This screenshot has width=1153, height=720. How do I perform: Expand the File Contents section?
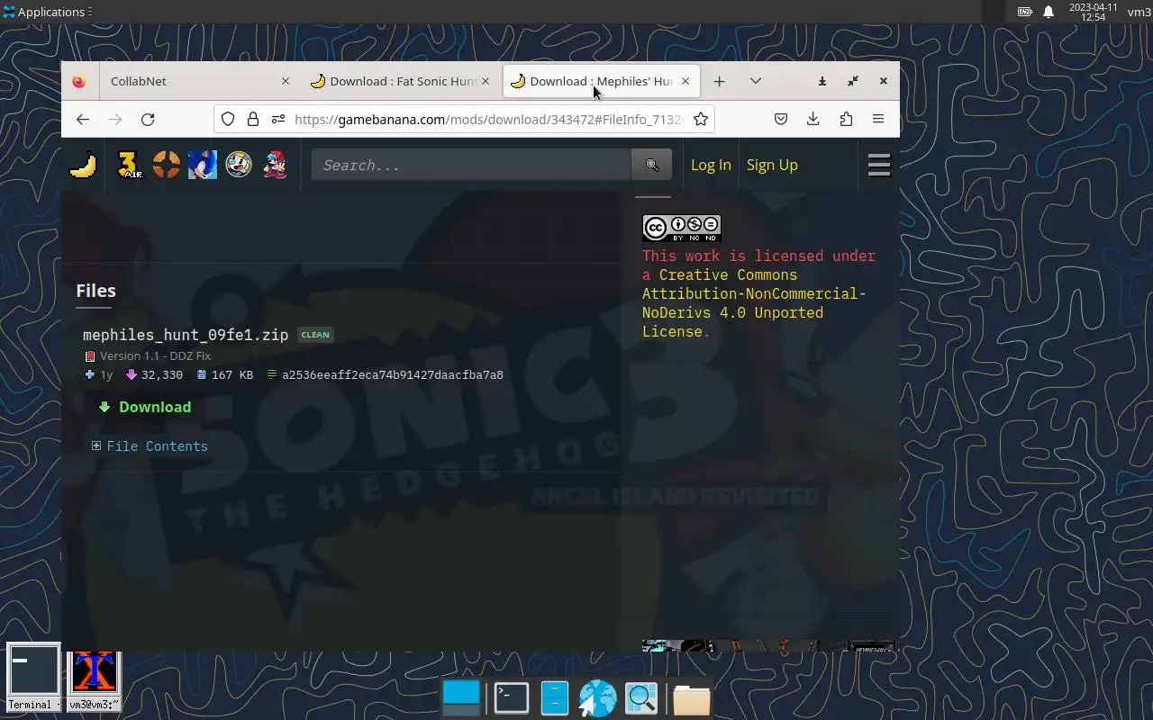pyautogui.click(x=150, y=446)
